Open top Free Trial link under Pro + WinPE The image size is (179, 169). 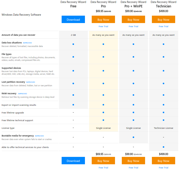click(133, 26)
